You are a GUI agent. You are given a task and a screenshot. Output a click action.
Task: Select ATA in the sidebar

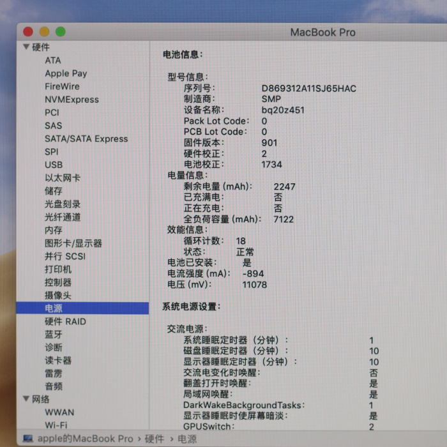point(53,61)
